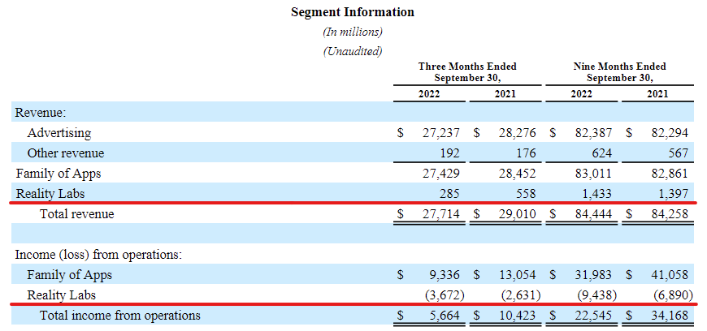The image size is (707, 331).
Task: Select the Three Months Ended column header
Action: tap(467, 72)
